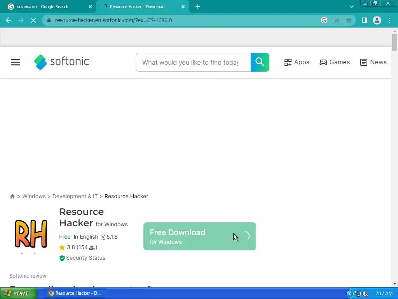398x299 pixels.
Task: Click the 7:17 AM clock
Action: (384, 294)
